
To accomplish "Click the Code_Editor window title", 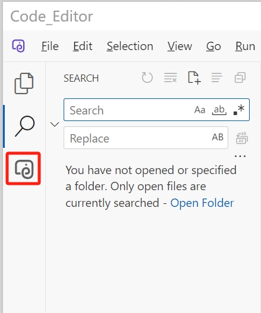I will 52,16.
